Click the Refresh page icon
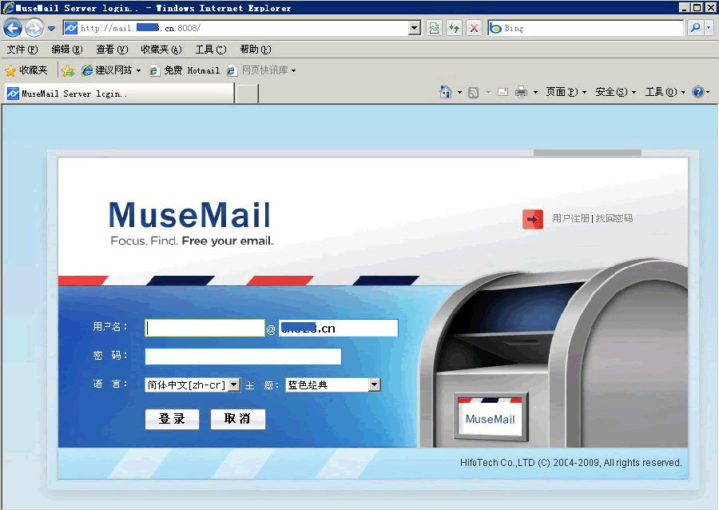719x510 pixels. tap(454, 28)
